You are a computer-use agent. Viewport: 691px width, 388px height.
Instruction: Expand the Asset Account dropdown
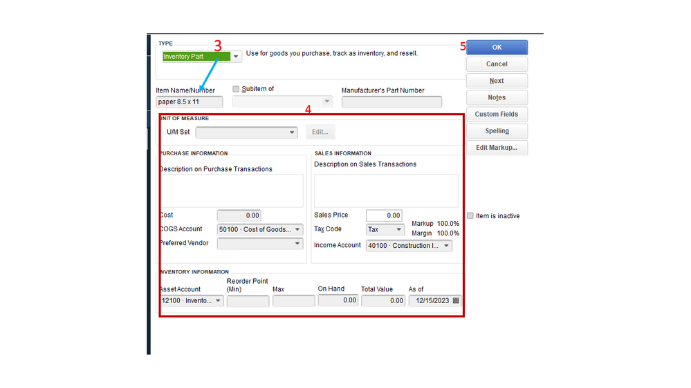pos(218,300)
